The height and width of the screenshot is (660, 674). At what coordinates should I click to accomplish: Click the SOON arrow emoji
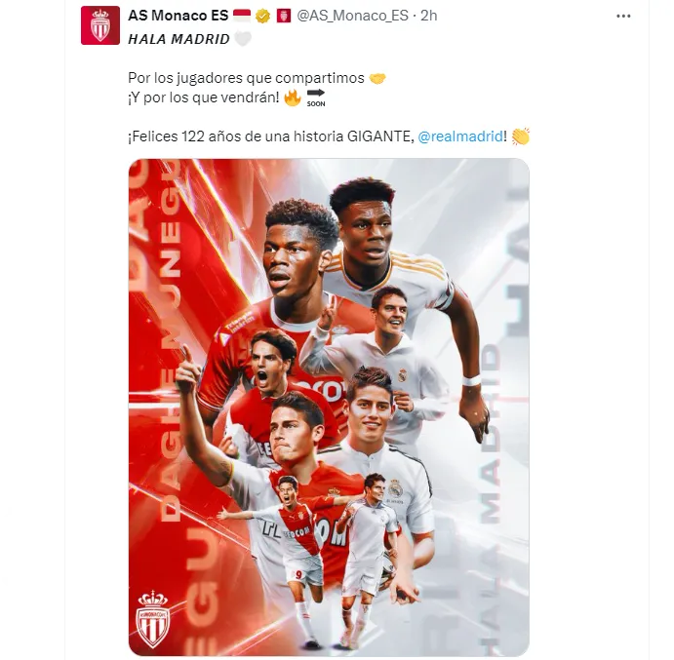coord(316,97)
